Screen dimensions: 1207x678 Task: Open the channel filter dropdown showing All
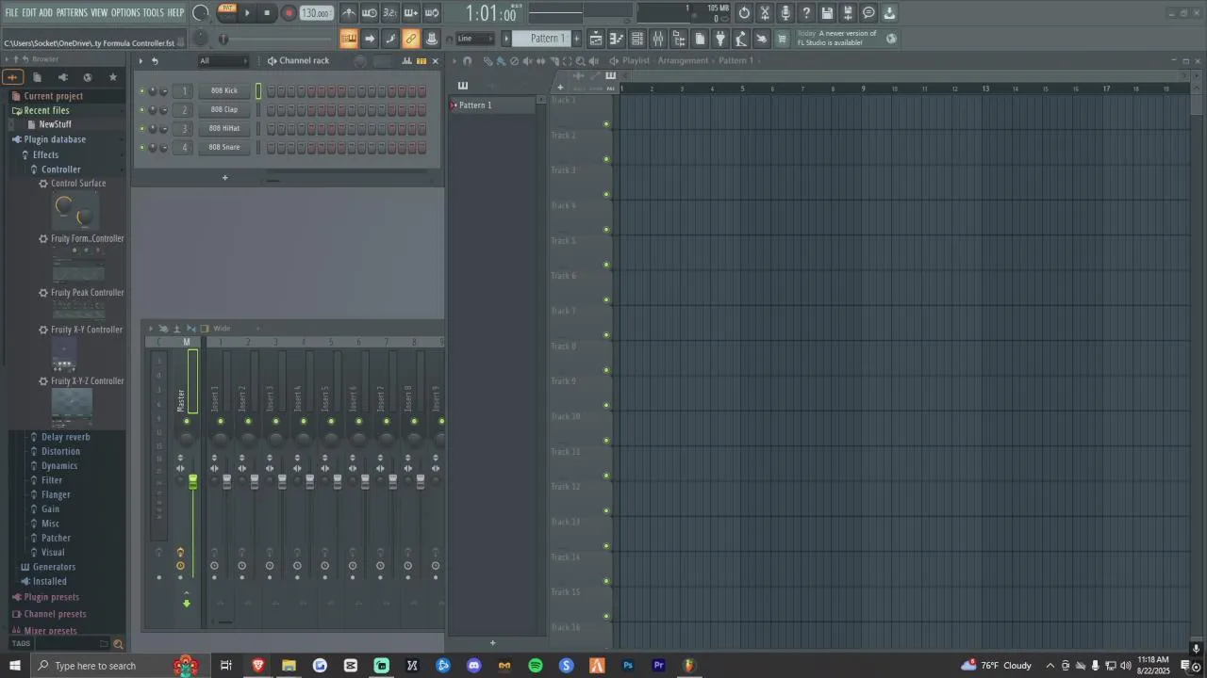223,61
